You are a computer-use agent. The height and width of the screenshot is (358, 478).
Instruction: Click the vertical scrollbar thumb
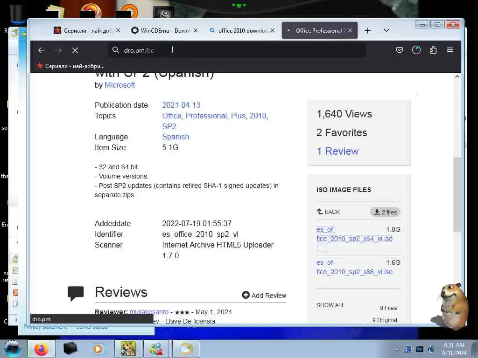click(x=457, y=194)
